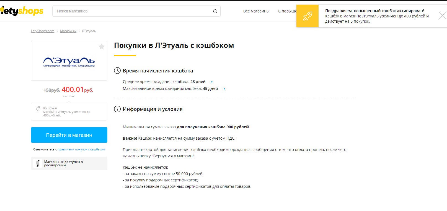Screen dimensions: 447x211
Task: Click the Информация и условия heading
Action: [153, 109]
